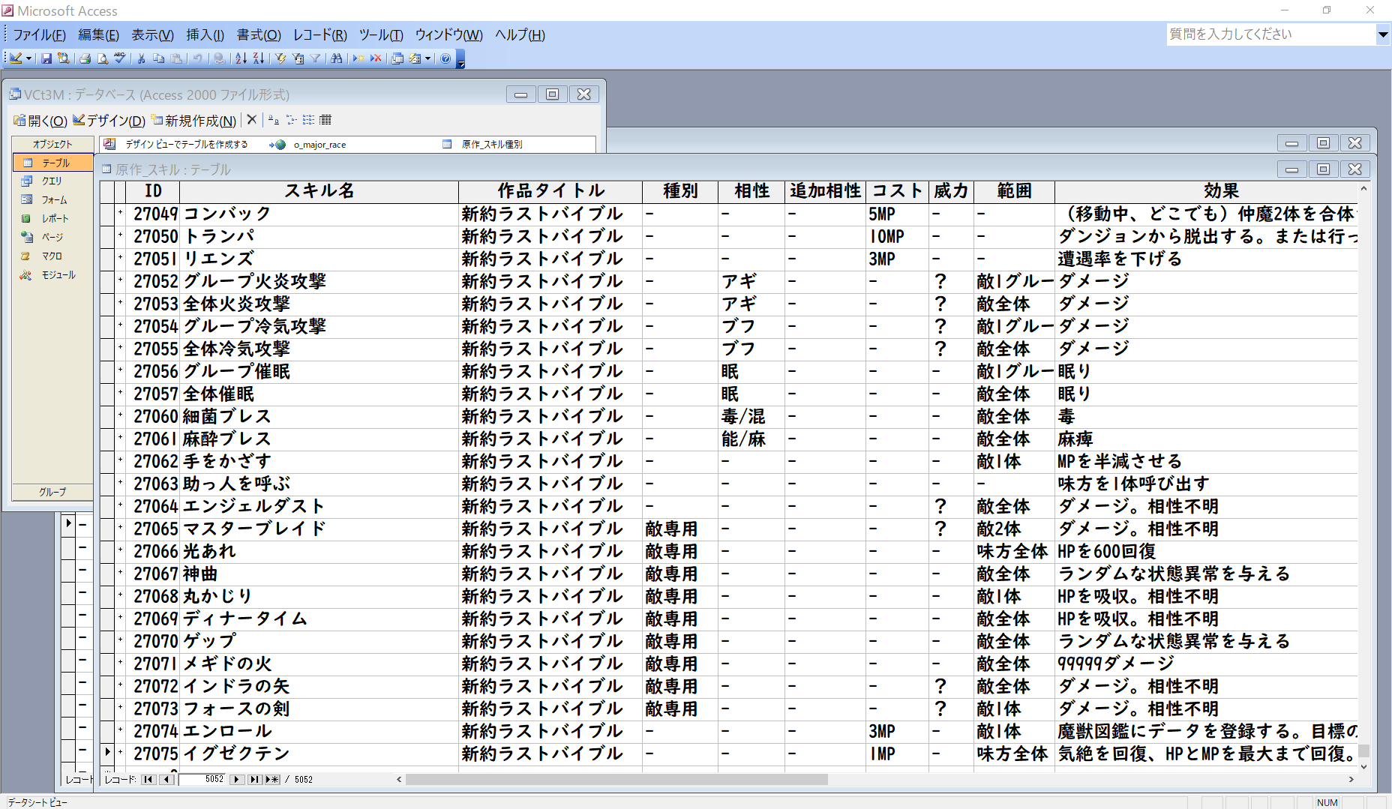
Task: Click new record navigation button
Action: (x=271, y=780)
